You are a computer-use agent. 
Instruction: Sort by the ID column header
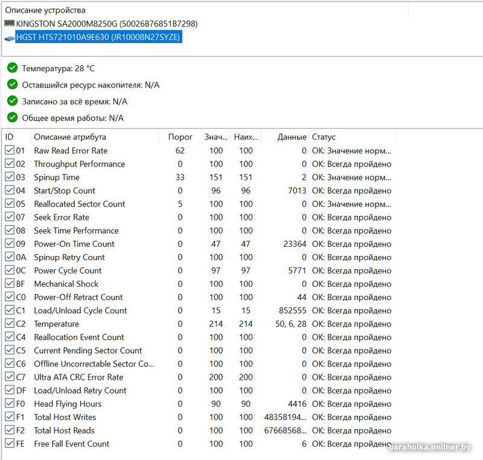[x=16, y=136]
